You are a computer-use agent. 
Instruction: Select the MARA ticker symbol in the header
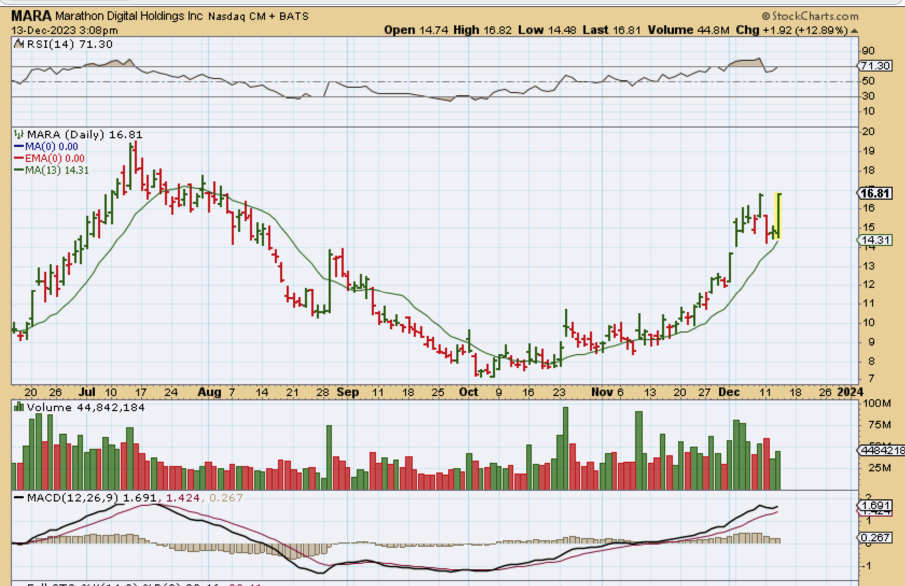(31, 16)
